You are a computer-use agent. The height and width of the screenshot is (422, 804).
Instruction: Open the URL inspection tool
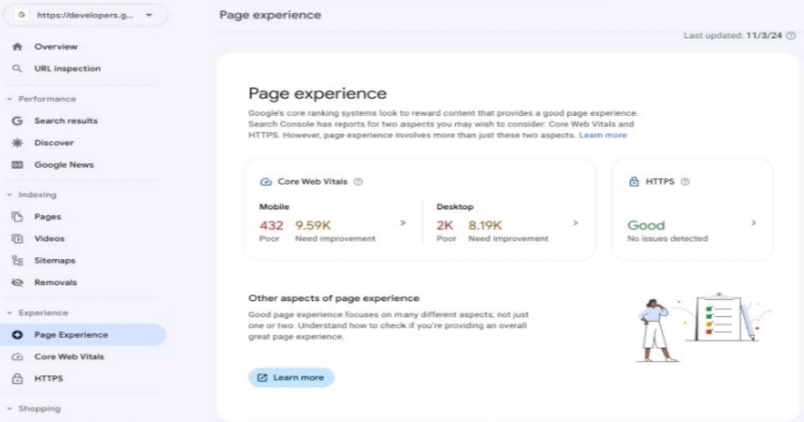coord(68,68)
